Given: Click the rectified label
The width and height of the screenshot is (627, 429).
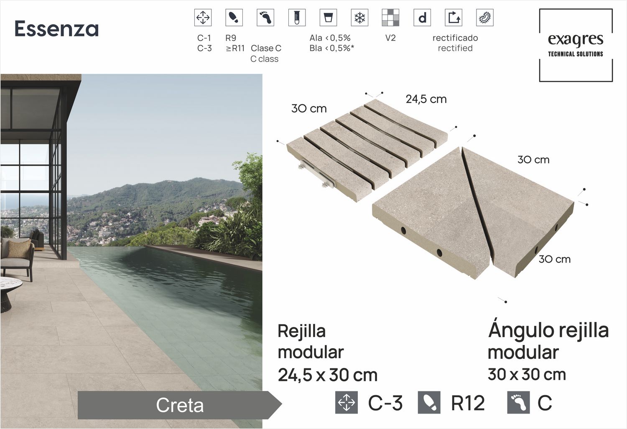Looking at the screenshot, I should pos(455,48).
